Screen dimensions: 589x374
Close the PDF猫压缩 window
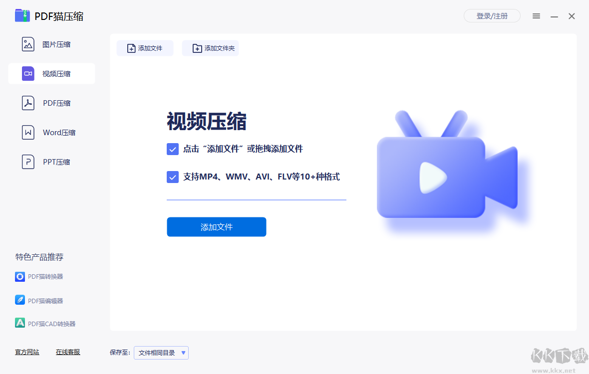pyautogui.click(x=572, y=16)
